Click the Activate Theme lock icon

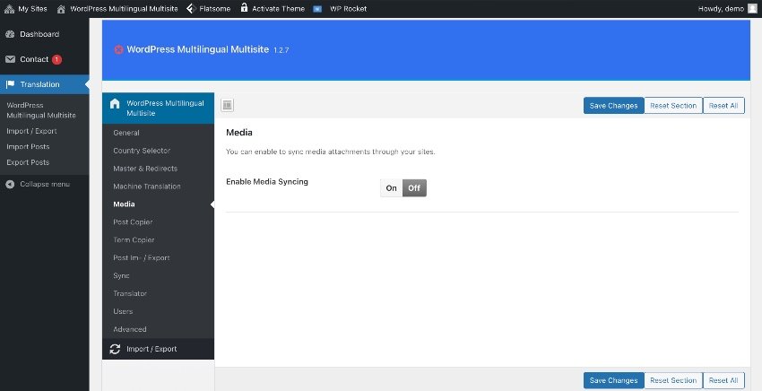tap(244, 8)
